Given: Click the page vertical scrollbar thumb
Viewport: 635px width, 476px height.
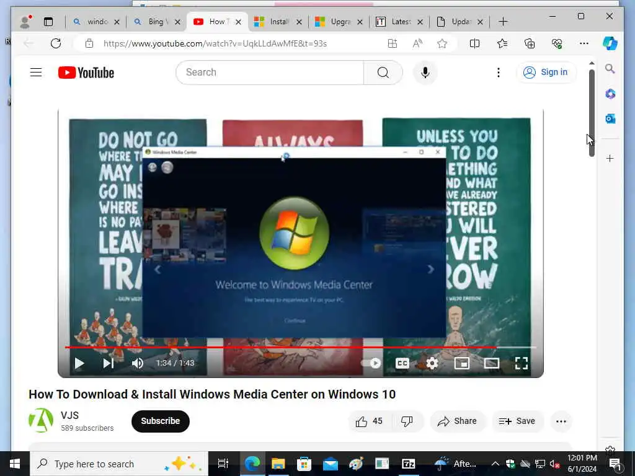Looking at the screenshot, I should (x=592, y=113).
